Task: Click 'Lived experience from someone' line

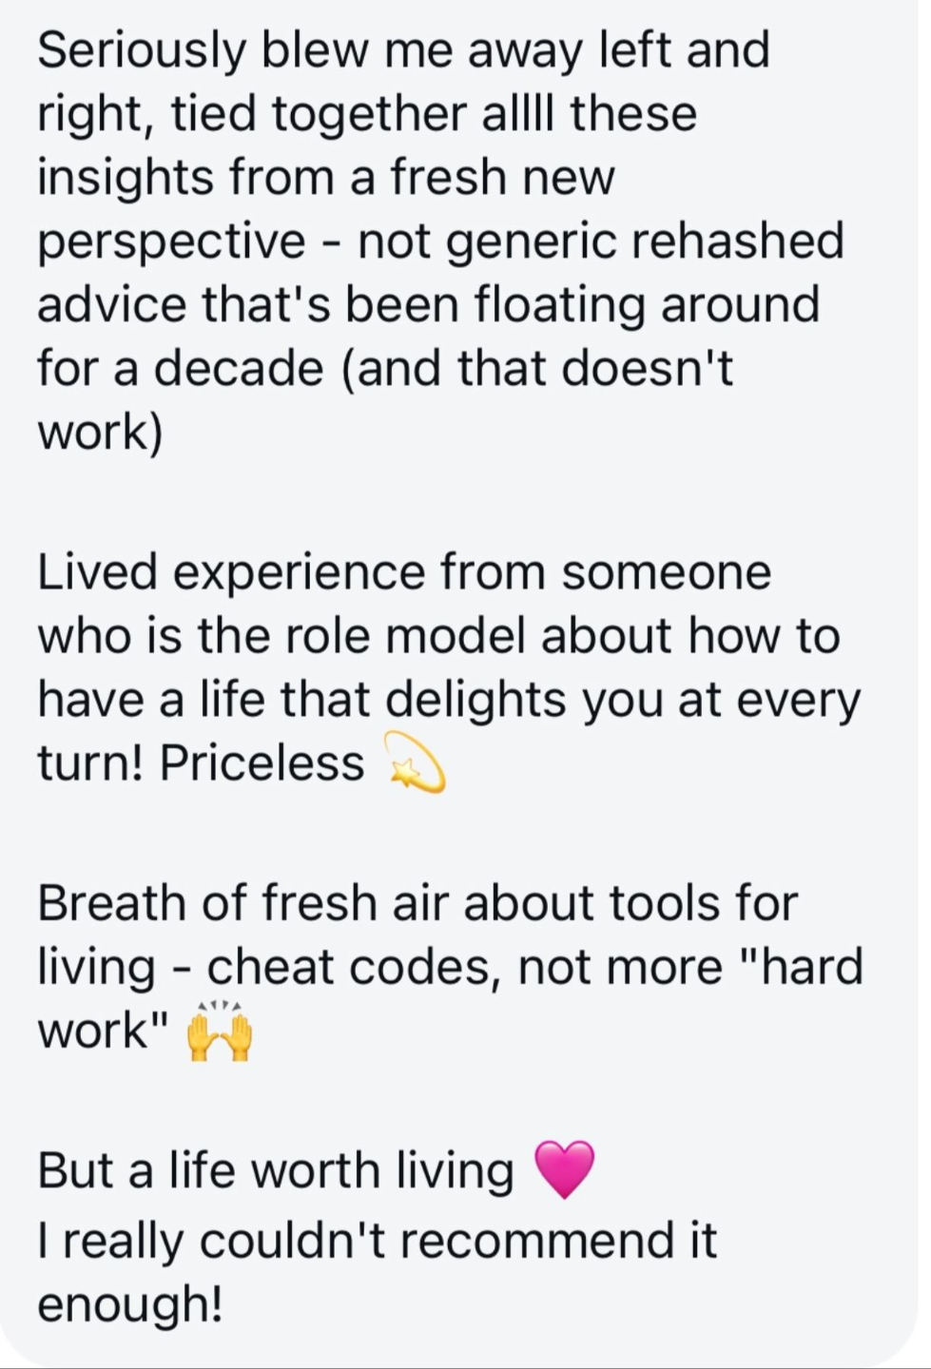Action: click(404, 572)
